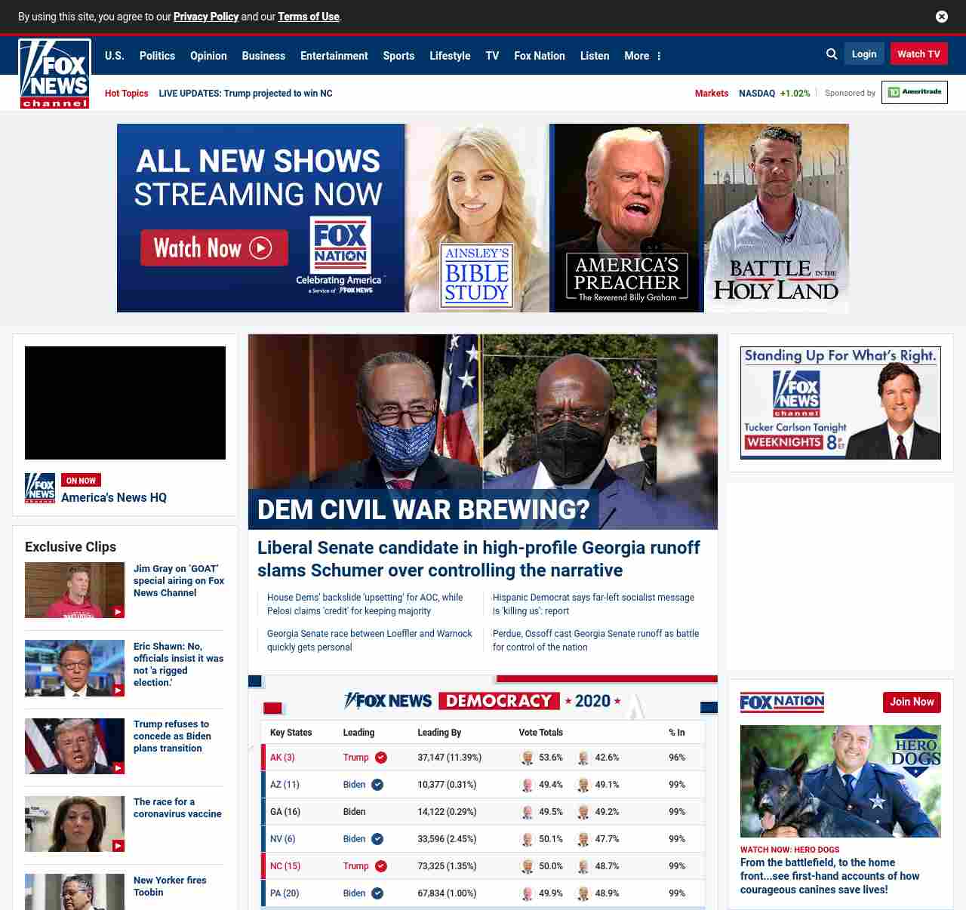Play the Eric Shawn video clip thumbnail
The height and width of the screenshot is (910, 966).
coord(75,668)
